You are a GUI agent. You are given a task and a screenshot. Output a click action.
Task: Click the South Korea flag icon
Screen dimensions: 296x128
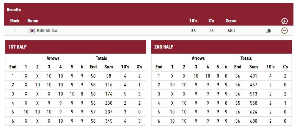tap(32, 31)
